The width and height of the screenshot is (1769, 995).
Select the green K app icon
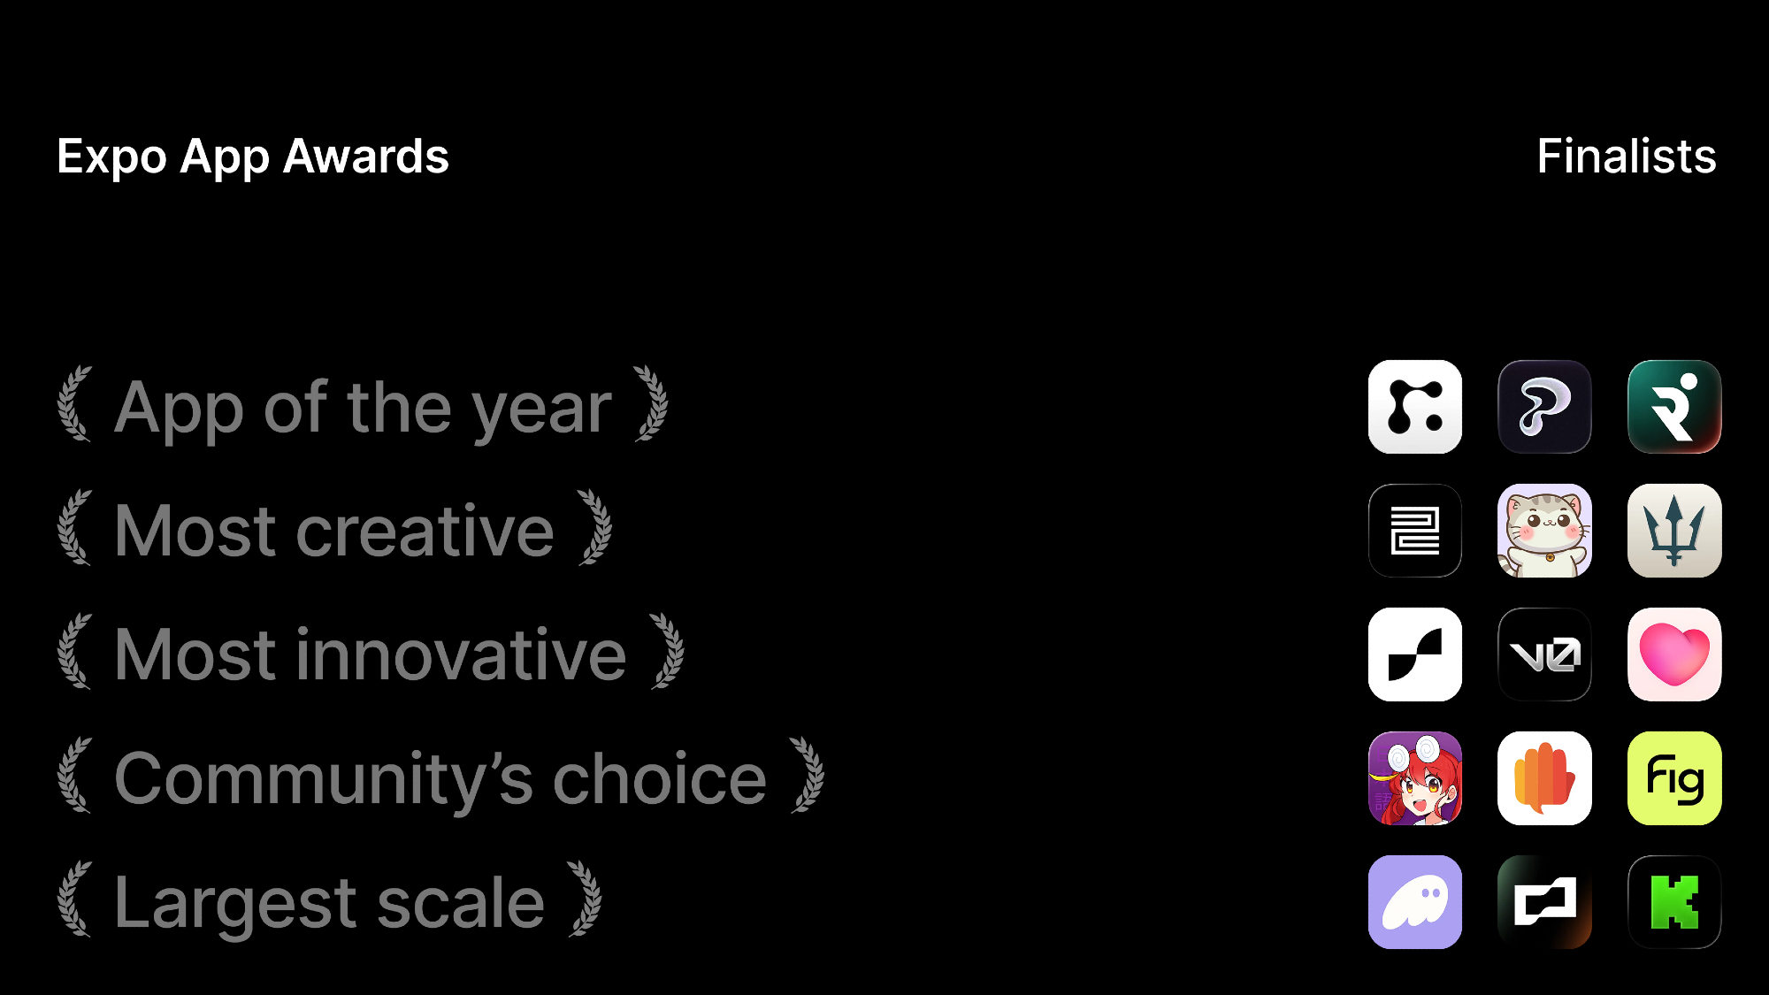pos(1674,902)
